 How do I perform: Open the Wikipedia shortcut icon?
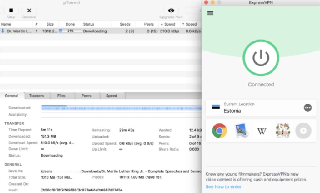[x=262, y=131]
